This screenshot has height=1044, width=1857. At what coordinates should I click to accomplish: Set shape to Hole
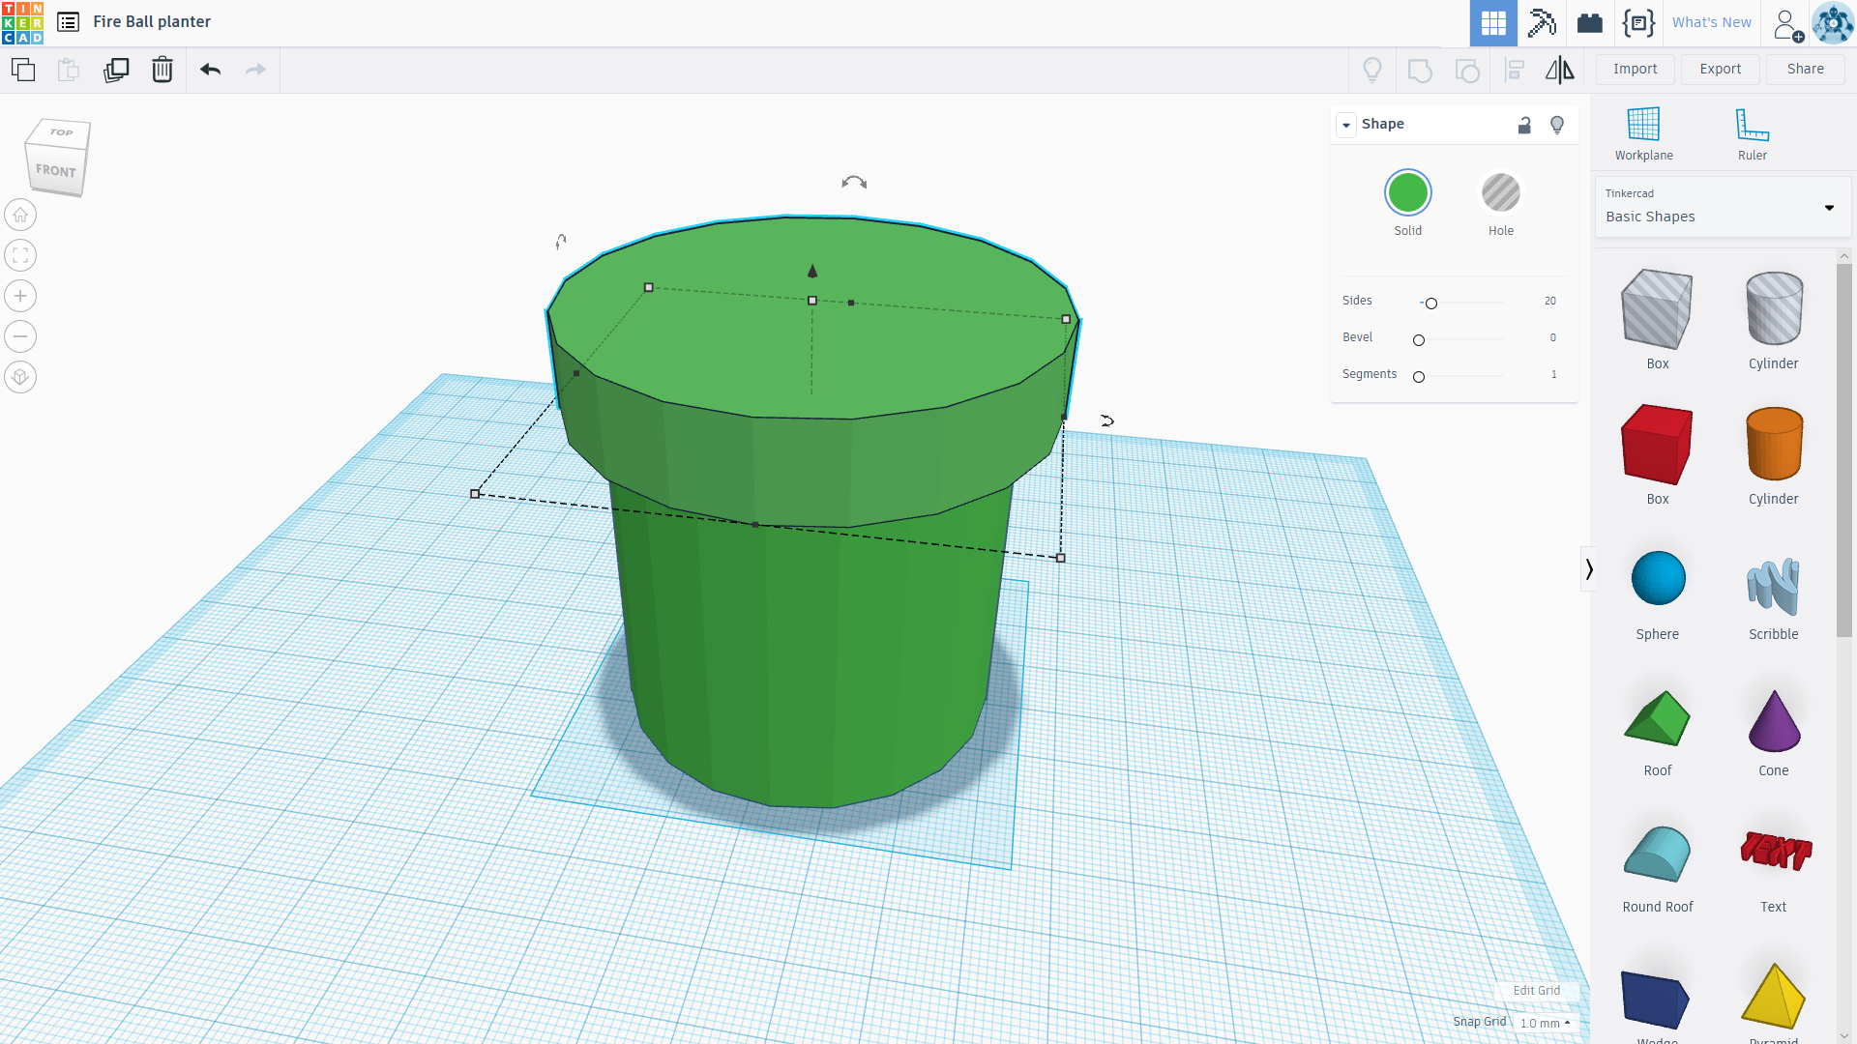(x=1501, y=193)
